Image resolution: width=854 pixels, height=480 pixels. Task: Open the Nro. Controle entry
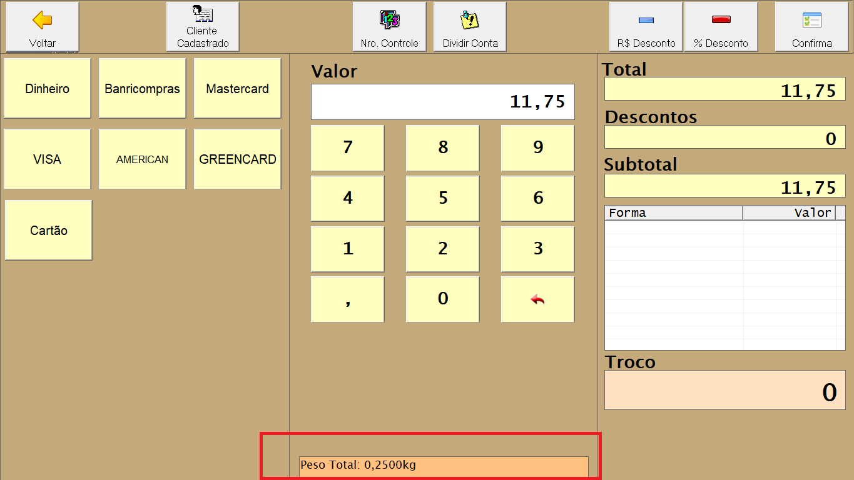(389, 27)
